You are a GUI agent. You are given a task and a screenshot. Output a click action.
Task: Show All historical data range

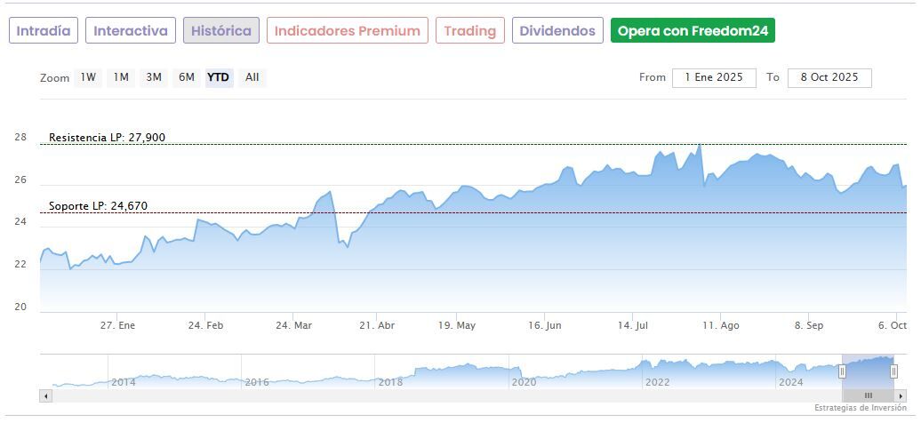252,77
